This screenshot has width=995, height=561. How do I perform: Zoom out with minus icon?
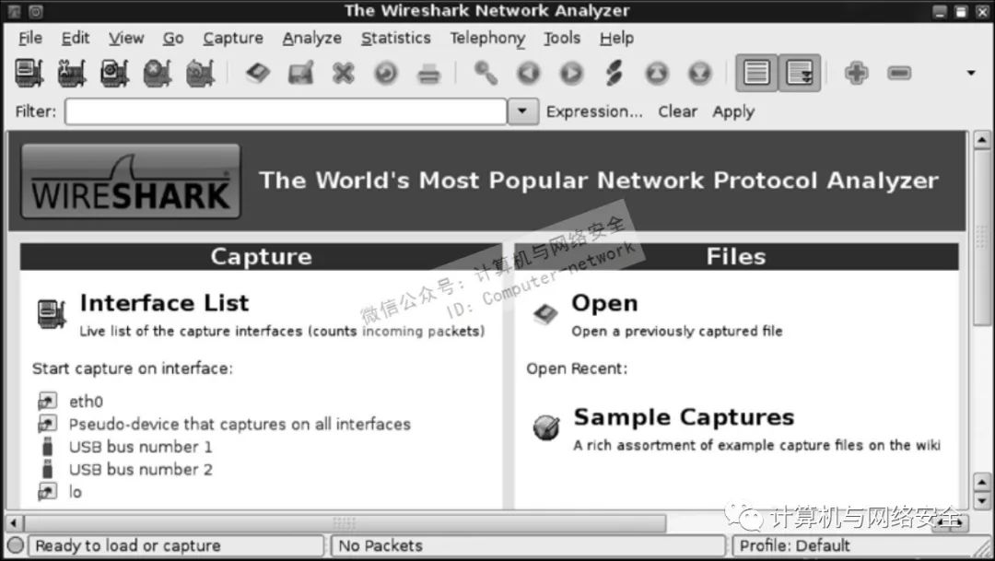coord(899,73)
